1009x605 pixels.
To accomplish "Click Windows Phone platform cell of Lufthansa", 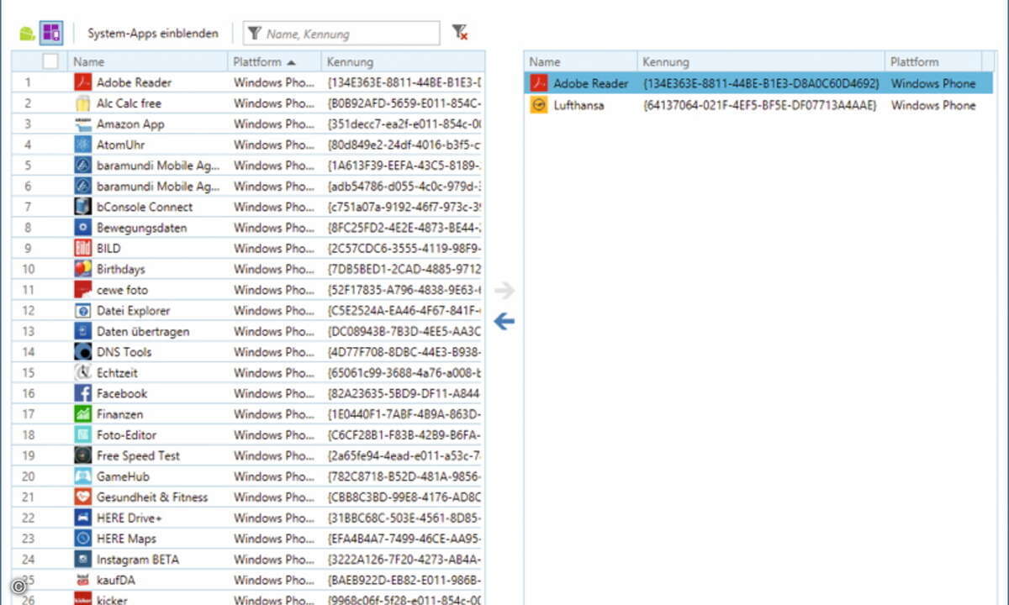I will click(x=933, y=105).
